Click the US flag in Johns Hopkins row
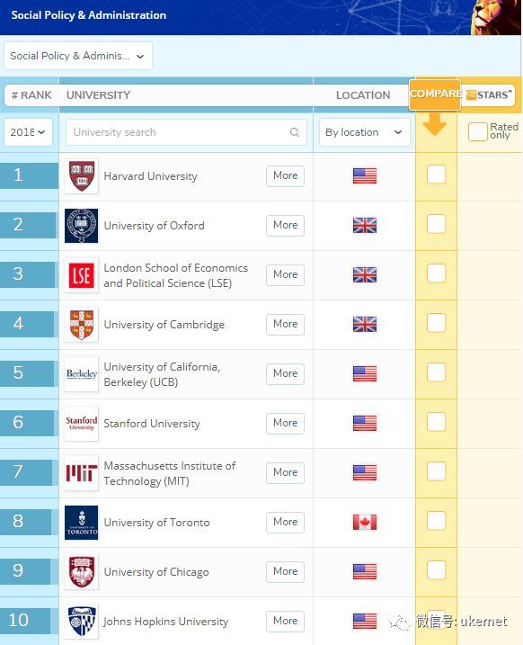Image resolution: width=523 pixels, height=645 pixels. tap(365, 621)
